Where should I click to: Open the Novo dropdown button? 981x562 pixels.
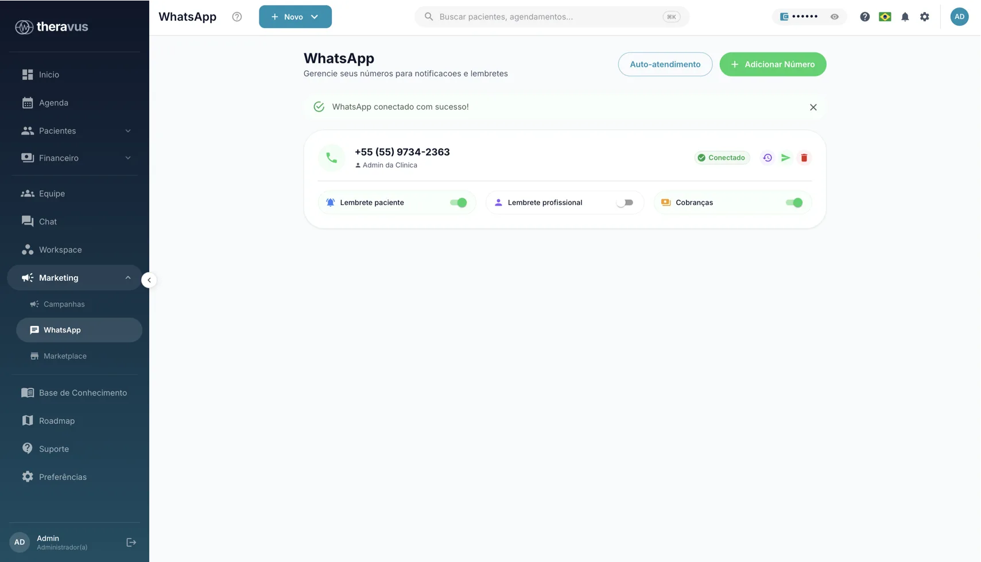pyautogui.click(x=295, y=17)
